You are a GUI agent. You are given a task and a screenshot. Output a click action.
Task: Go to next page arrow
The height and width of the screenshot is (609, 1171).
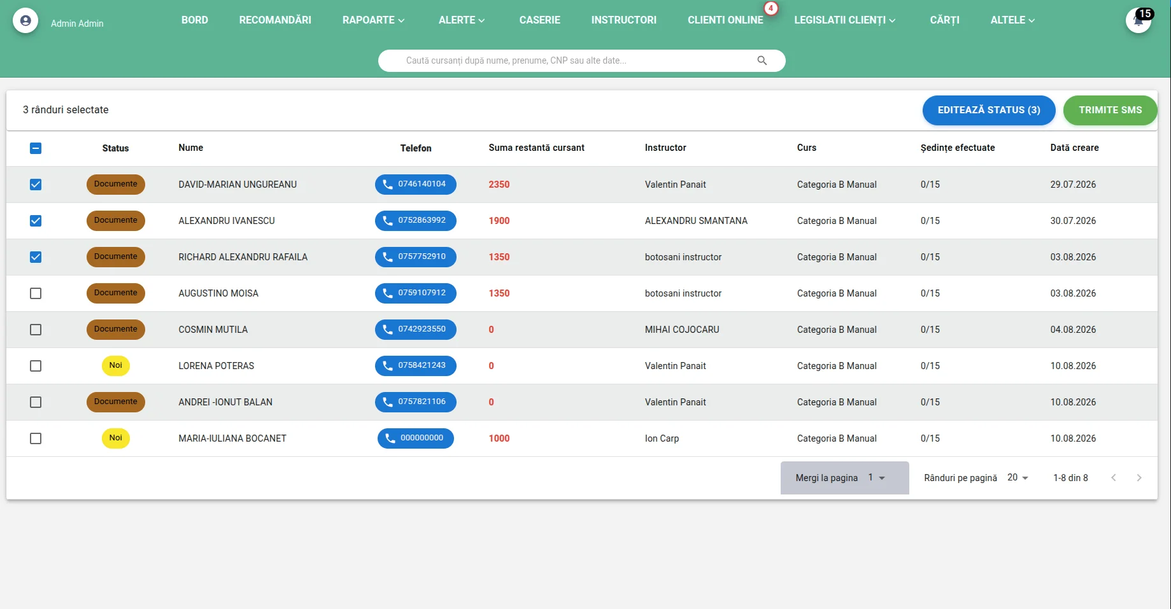click(x=1139, y=478)
